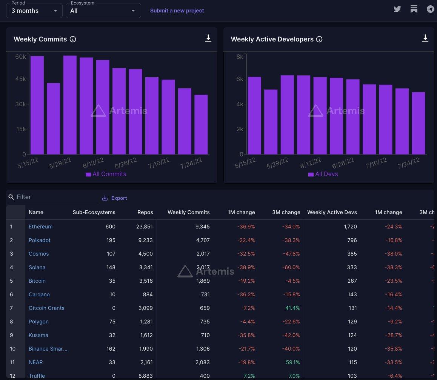Click the Telegram icon
Screen dimensions: 437x380
click(x=431, y=9)
